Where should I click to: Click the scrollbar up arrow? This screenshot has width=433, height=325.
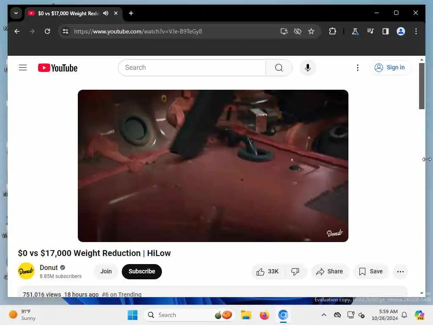point(422,60)
